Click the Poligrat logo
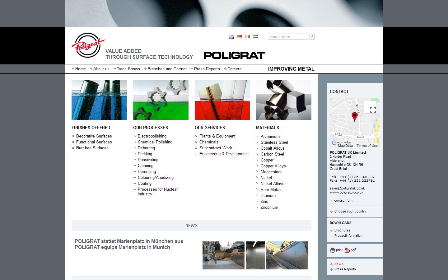This screenshot has width=448, height=280. [88, 45]
